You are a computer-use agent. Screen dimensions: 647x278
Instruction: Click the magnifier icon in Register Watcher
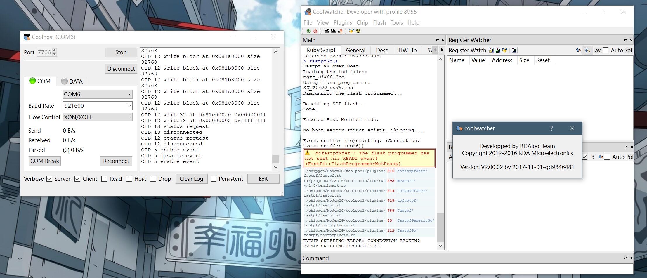(587, 50)
